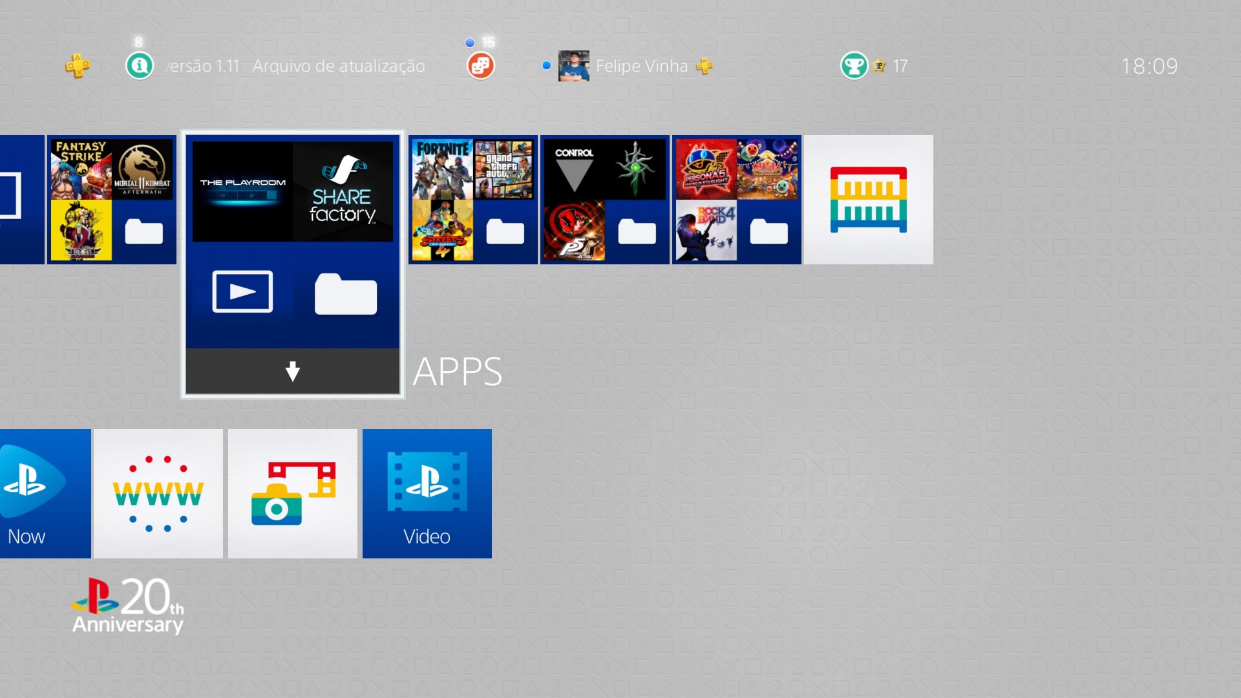This screenshot has height=698, width=1241.
Task: Open Felipe Vinha profile avatar
Action: tap(573, 66)
